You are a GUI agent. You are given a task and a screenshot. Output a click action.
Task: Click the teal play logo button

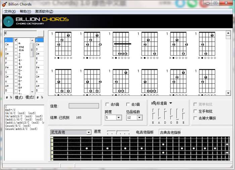click(x=8, y=21)
